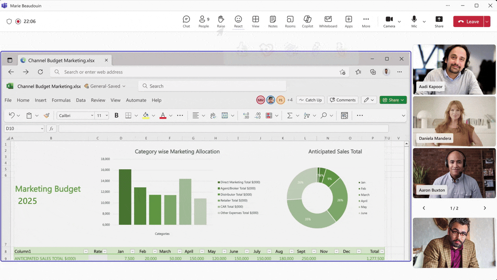This screenshot has height=280, width=497.
Task: Leave the meeting
Action: 468,22
